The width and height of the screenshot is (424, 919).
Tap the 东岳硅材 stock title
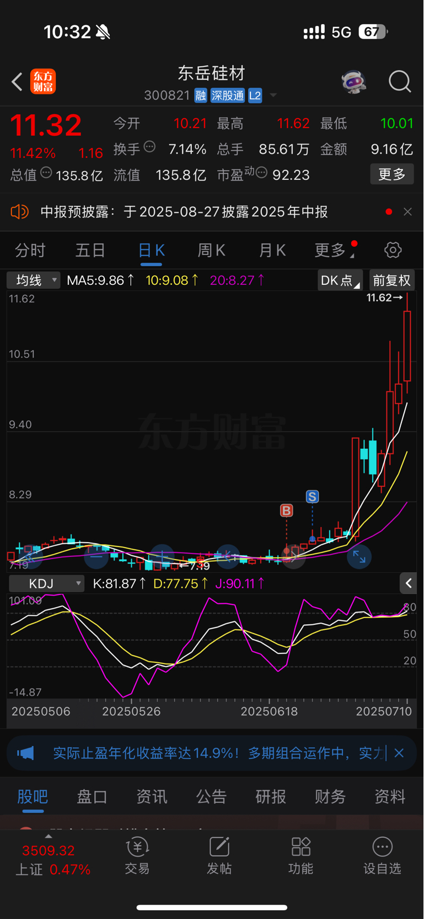[211, 73]
